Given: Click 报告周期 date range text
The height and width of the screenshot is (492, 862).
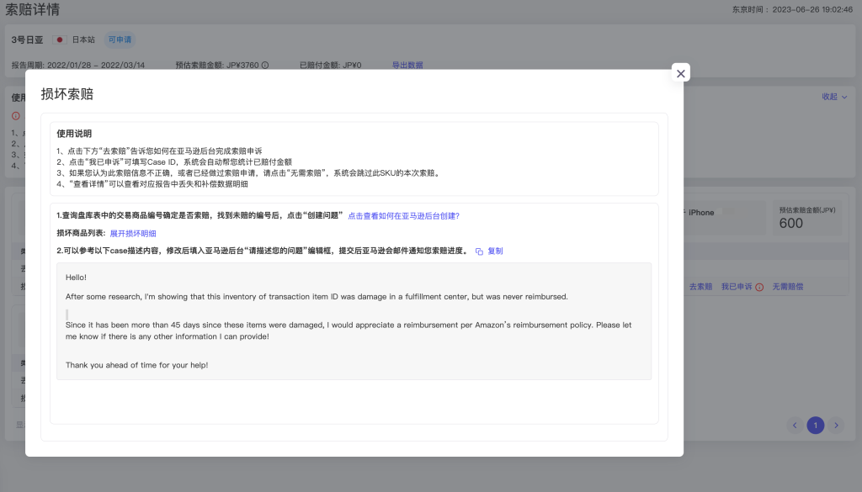Looking at the screenshot, I should click(x=78, y=65).
